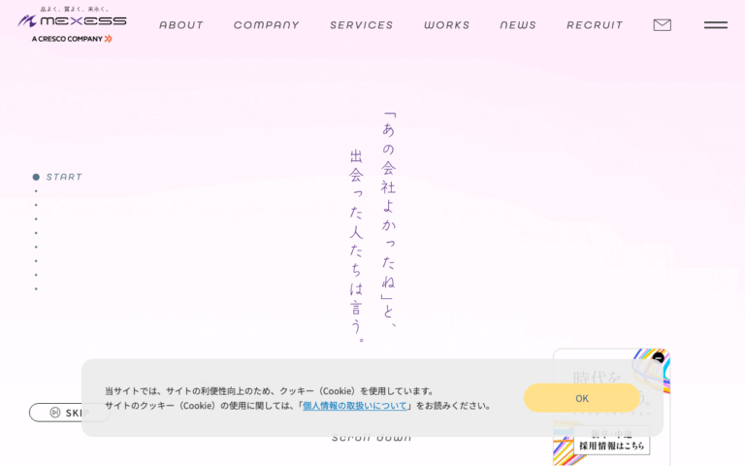Image resolution: width=745 pixels, height=466 pixels.
Task: Click the Scroll down indicator
Action: click(x=372, y=438)
